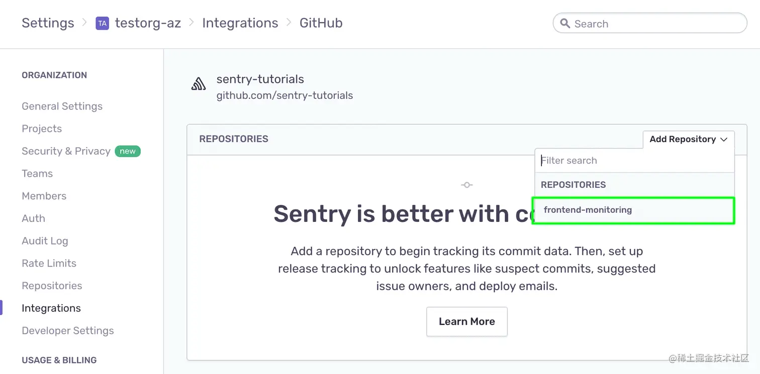
Task: Select Auth settings
Action: (x=33, y=218)
